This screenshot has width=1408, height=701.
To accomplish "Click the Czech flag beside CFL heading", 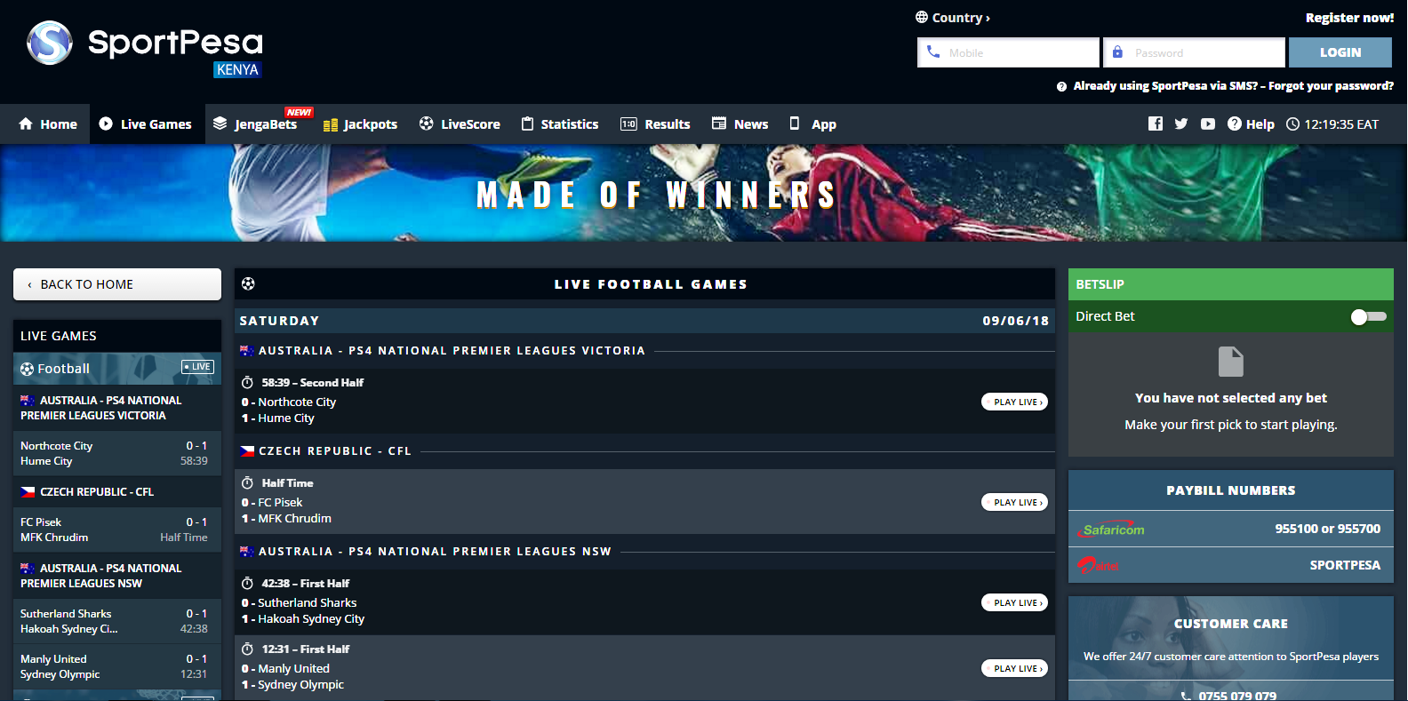I will click(247, 451).
